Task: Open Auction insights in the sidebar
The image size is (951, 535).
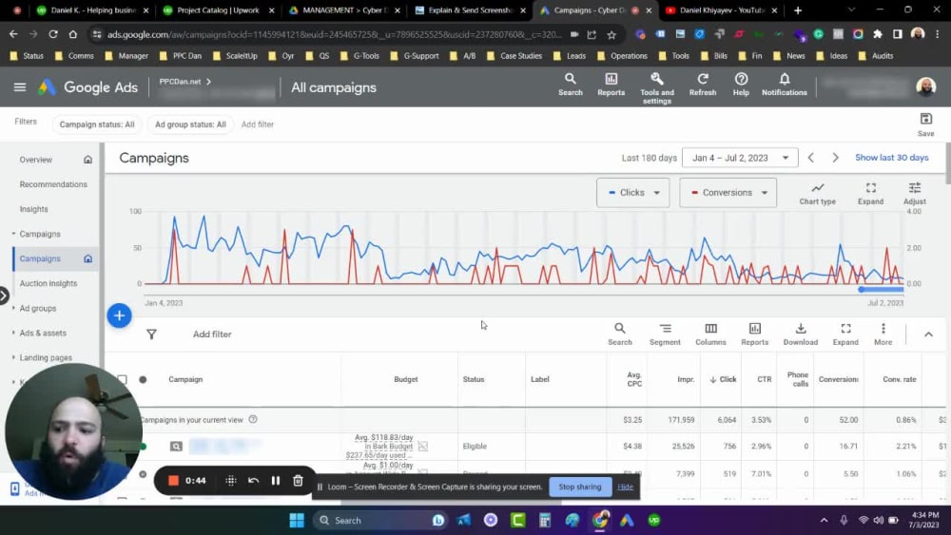Action: point(49,283)
